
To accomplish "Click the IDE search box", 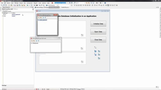I will click(x=79, y=3).
